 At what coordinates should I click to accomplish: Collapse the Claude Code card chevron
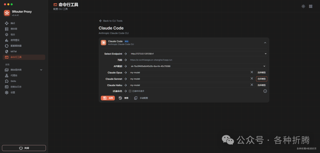tap(265, 43)
